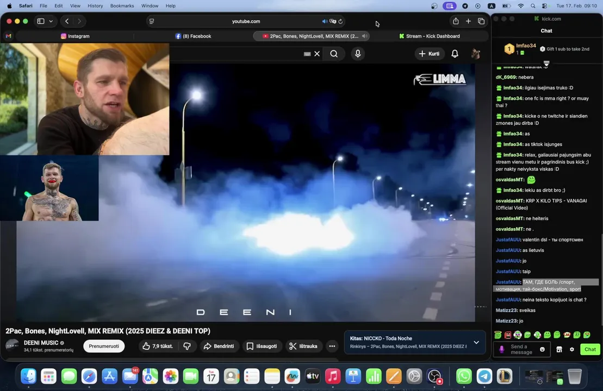Go back in Safari
Screen dimensions: 603x391
(67, 22)
